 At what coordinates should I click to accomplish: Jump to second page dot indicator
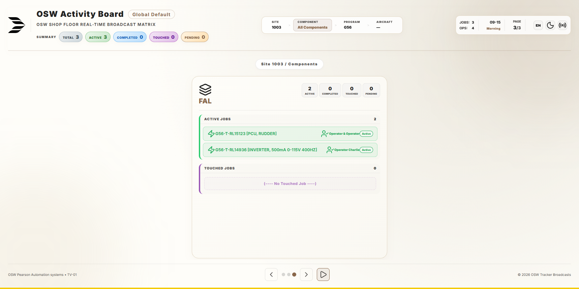(289, 275)
